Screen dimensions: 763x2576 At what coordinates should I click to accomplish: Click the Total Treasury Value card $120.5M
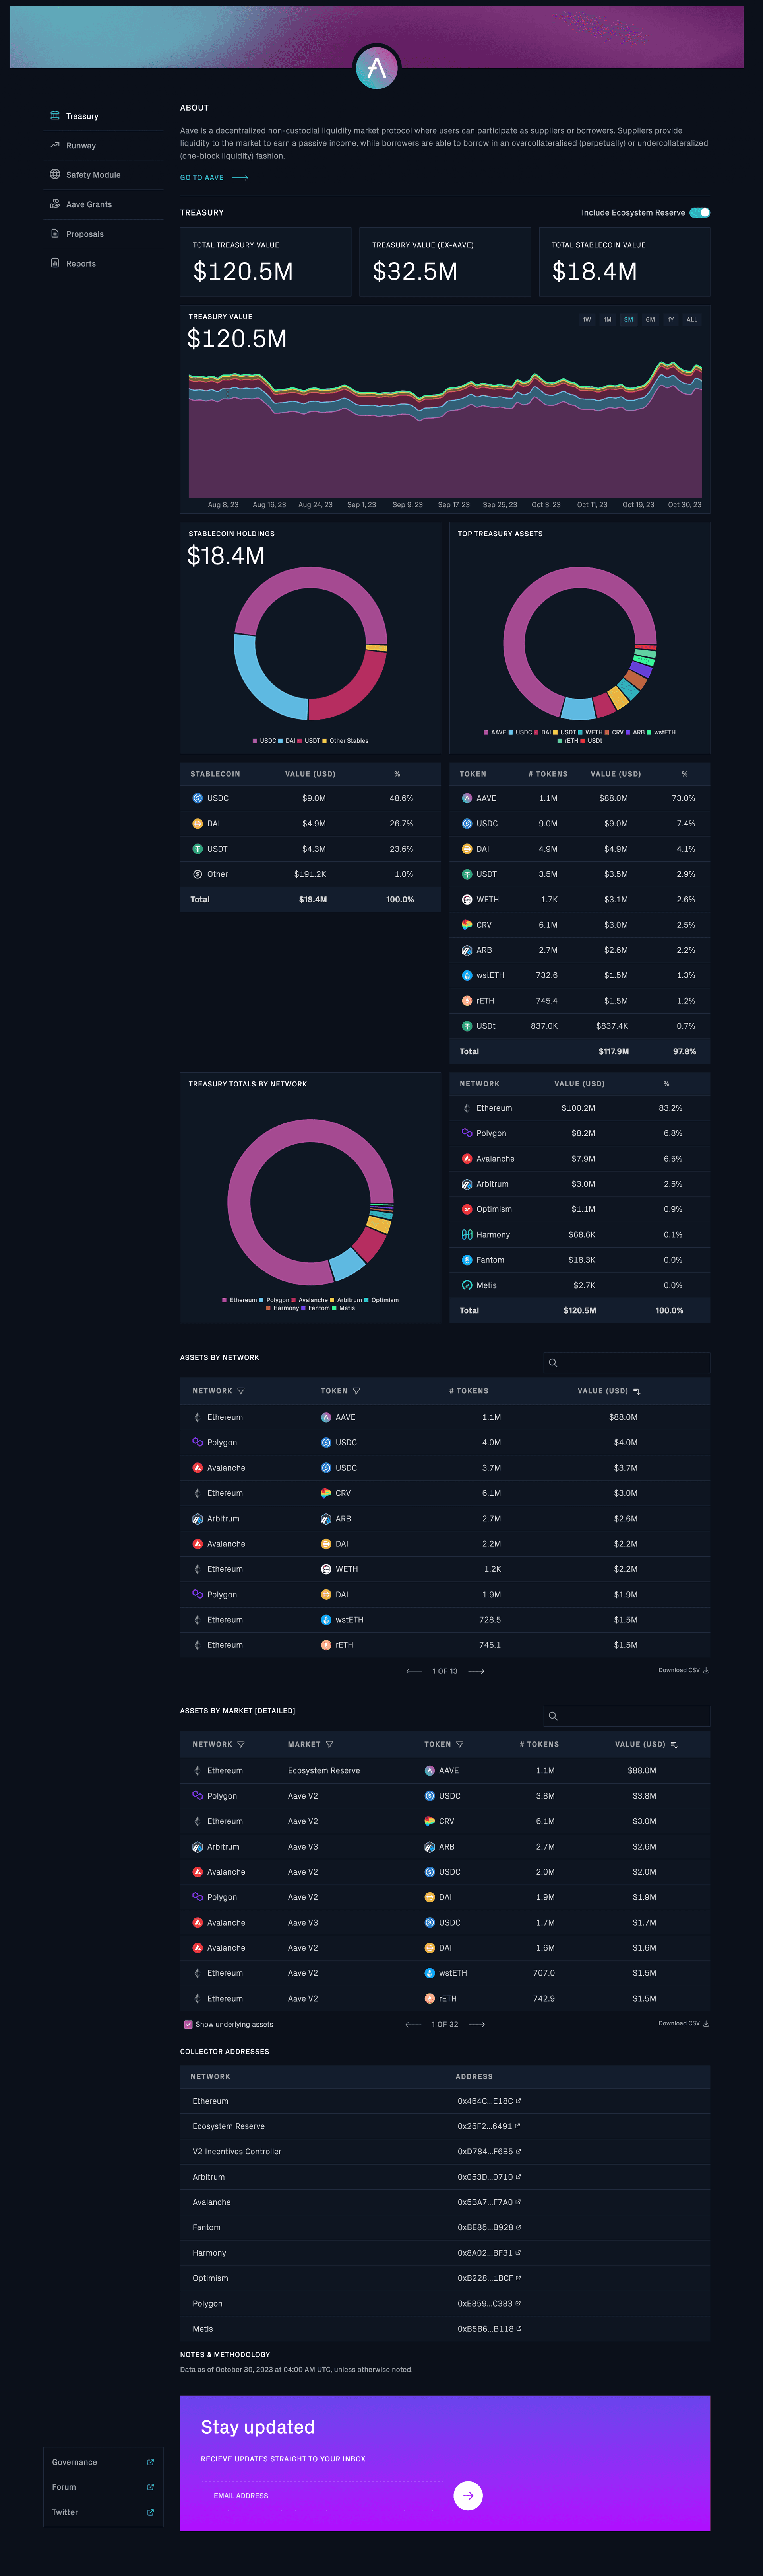[265, 262]
